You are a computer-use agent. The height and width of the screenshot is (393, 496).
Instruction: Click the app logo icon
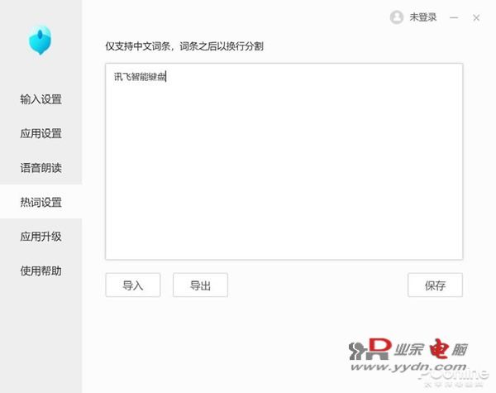point(41,41)
